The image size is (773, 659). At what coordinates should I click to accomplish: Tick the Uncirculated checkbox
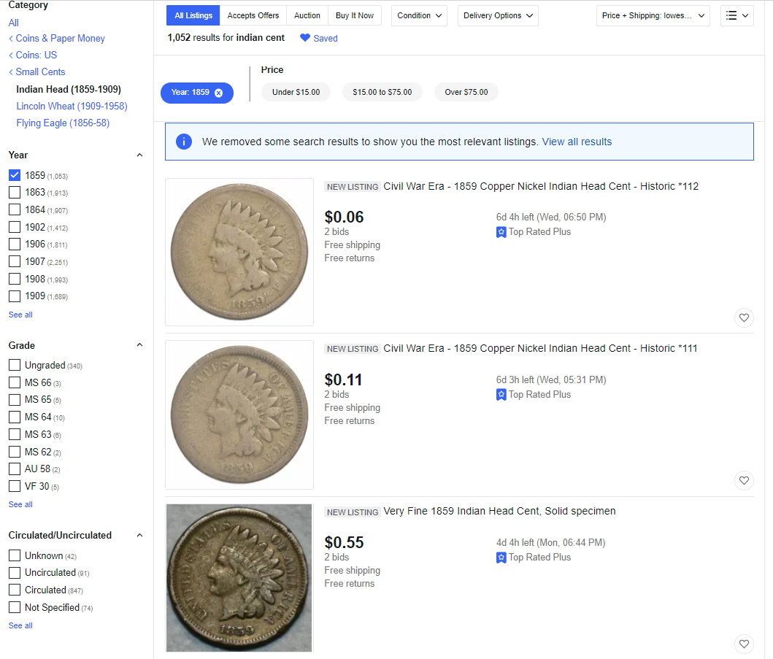point(15,572)
